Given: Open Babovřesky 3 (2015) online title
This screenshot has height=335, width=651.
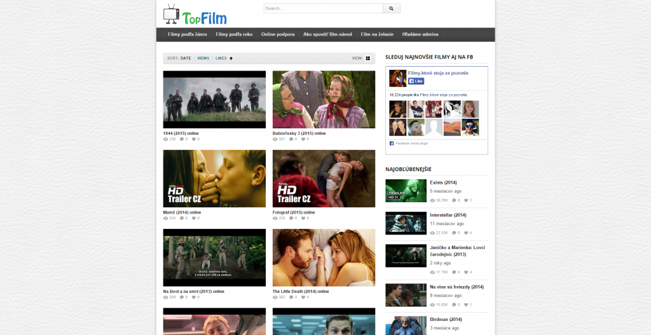Looking at the screenshot, I should click(299, 133).
